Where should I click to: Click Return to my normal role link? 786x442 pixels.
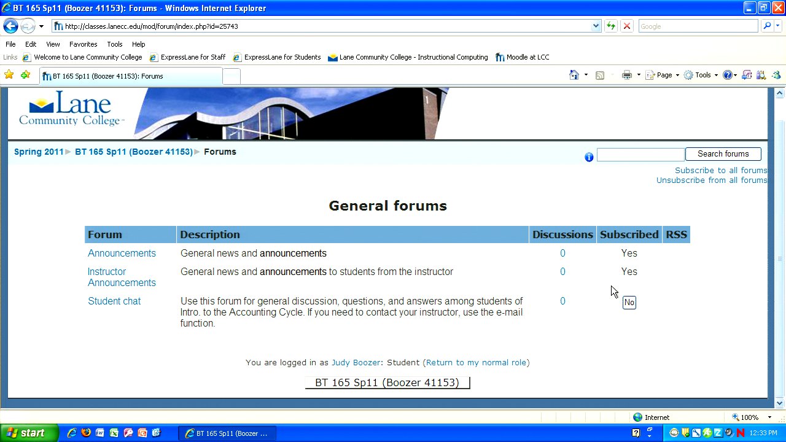(x=476, y=362)
